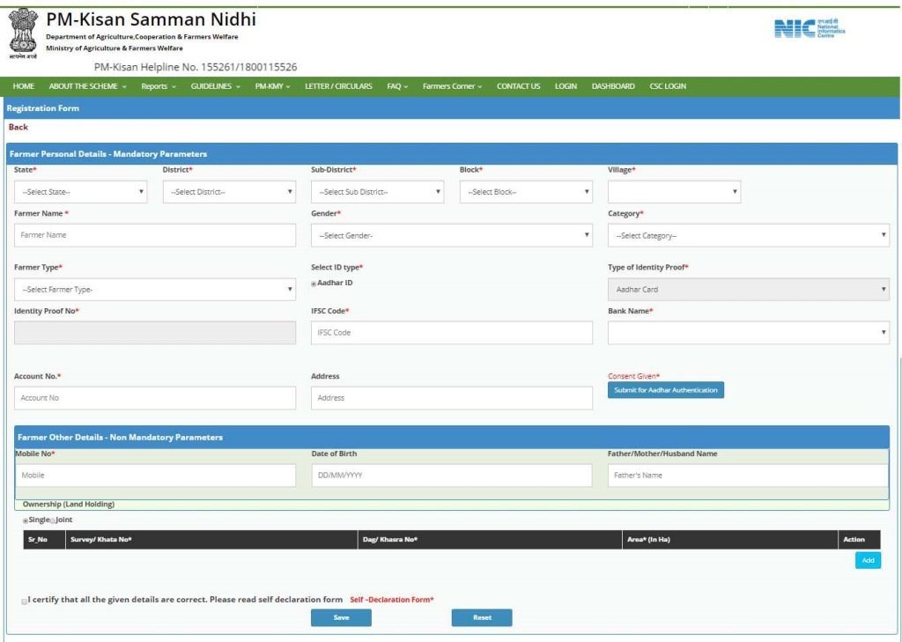This screenshot has width=902, height=642.
Task: Click the Date of Birth field
Action: click(x=452, y=476)
